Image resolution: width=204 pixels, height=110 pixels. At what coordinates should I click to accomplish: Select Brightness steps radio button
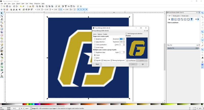click(95, 52)
